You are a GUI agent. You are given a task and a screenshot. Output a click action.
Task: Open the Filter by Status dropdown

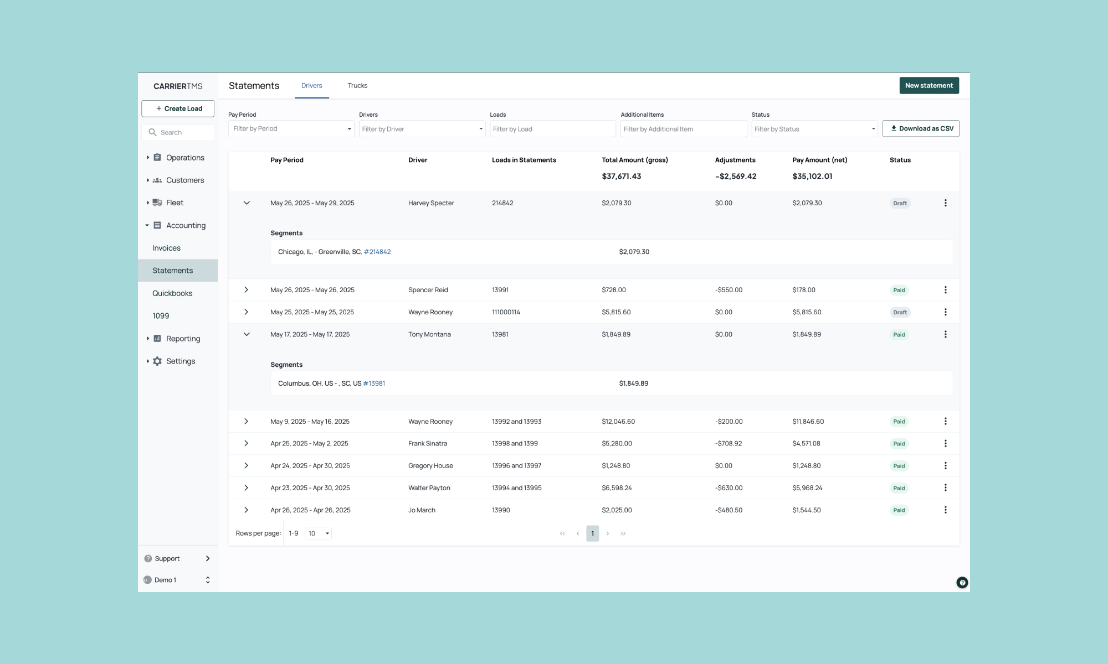coord(814,129)
